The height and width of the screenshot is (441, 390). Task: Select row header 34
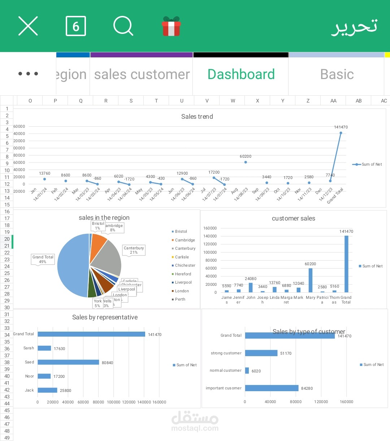(7, 335)
